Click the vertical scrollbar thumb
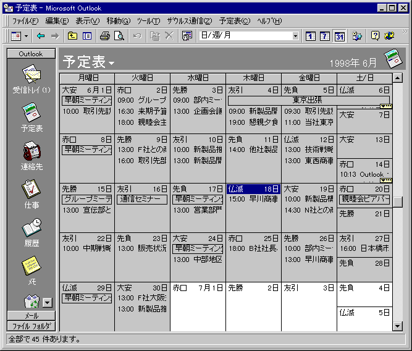Viewport: 412px width, 351px height. pyautogui.click(x=398, y=202)
